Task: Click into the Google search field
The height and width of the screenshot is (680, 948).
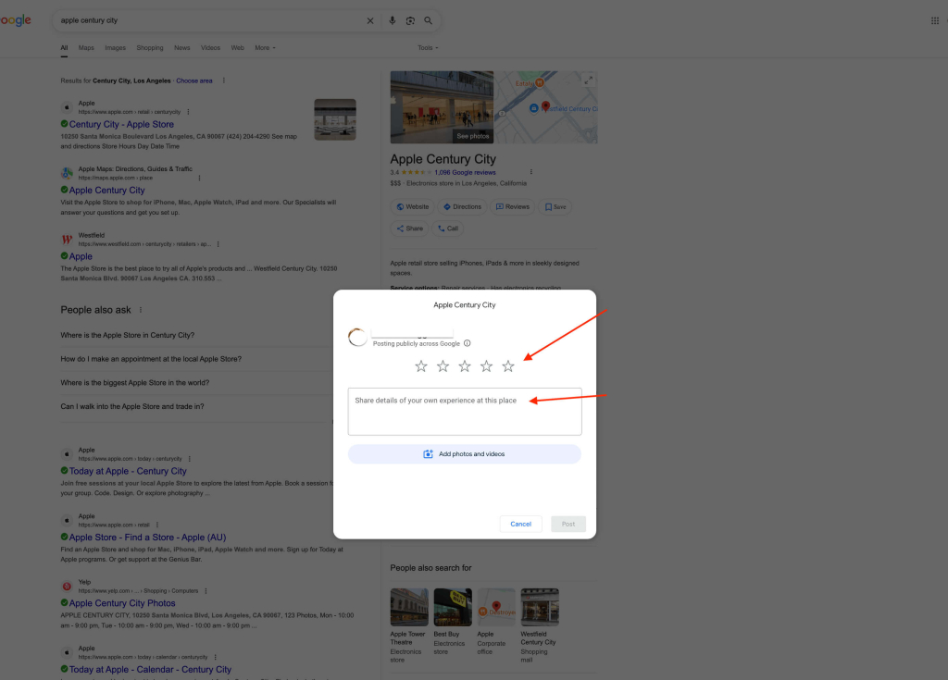Action: [x=212, y=20]
